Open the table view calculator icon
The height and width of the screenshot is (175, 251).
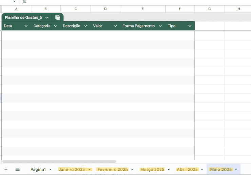coord(58,17)
